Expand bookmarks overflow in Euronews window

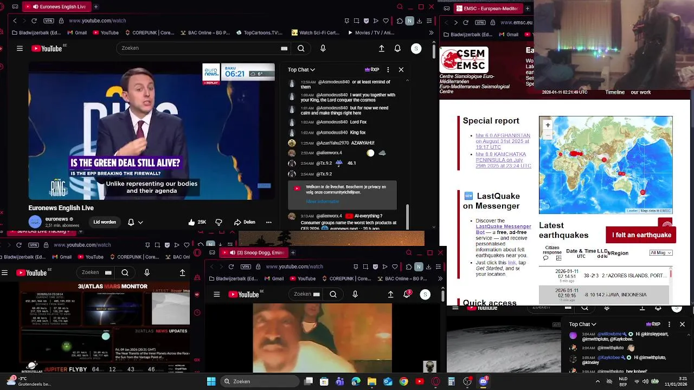(x=431, y=32)
